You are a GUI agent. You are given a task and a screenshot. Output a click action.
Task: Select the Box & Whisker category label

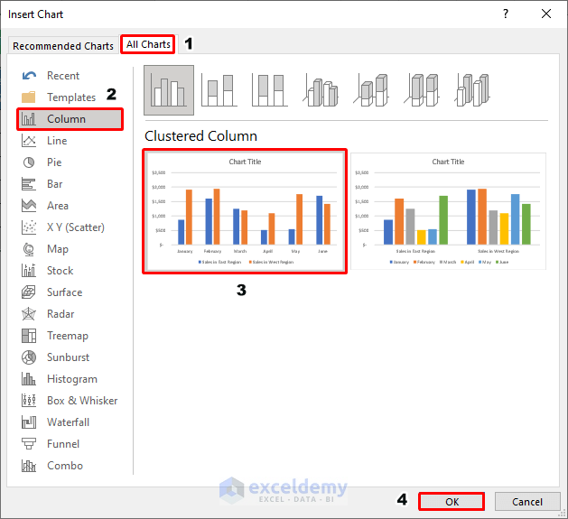click(82, 401)
